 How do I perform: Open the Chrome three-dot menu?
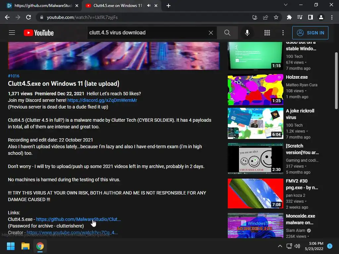[x=332, y=17]
